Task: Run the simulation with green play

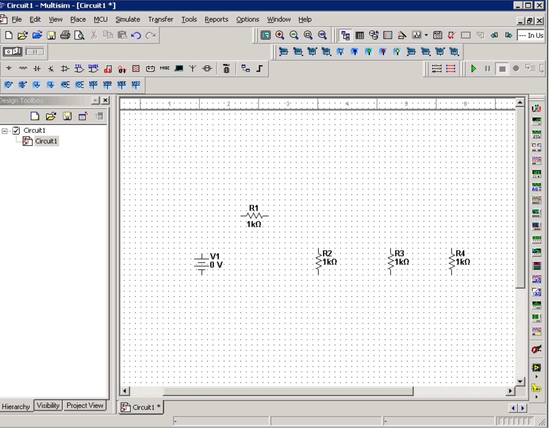Action: tap(474, 69)
